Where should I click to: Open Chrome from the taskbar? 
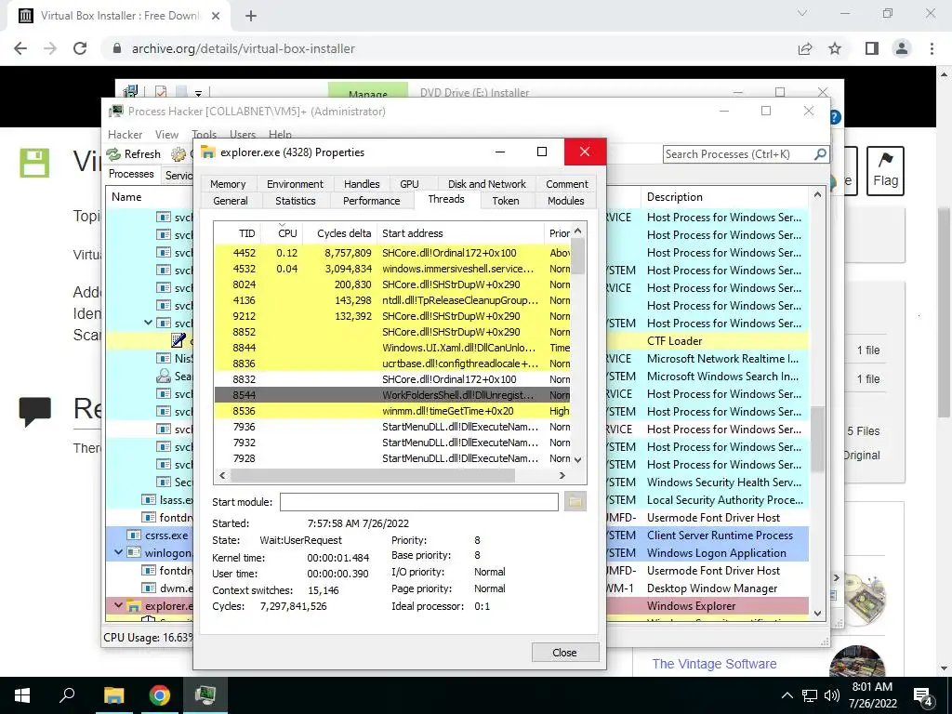160,695
